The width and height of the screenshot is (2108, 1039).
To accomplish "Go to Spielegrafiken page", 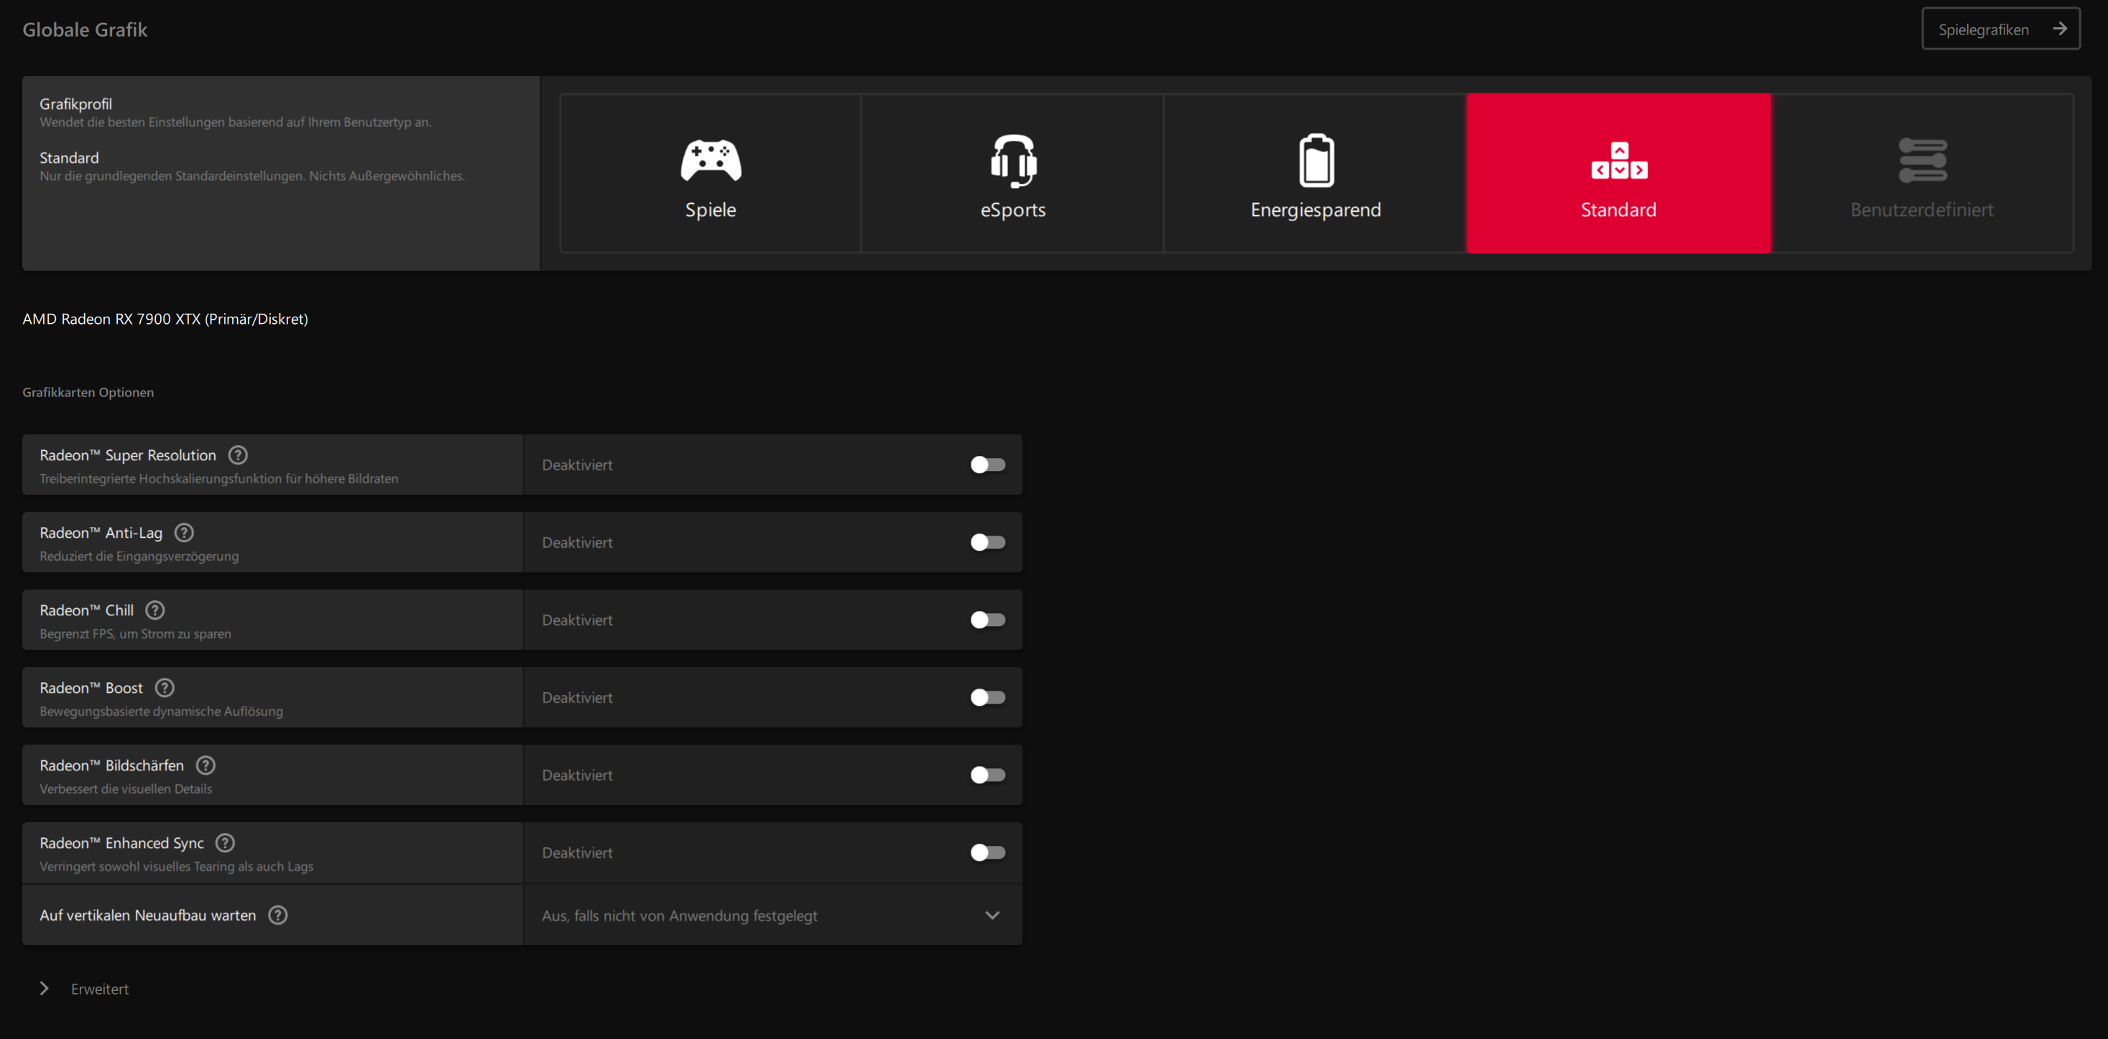I will [x=2000, y=29].
